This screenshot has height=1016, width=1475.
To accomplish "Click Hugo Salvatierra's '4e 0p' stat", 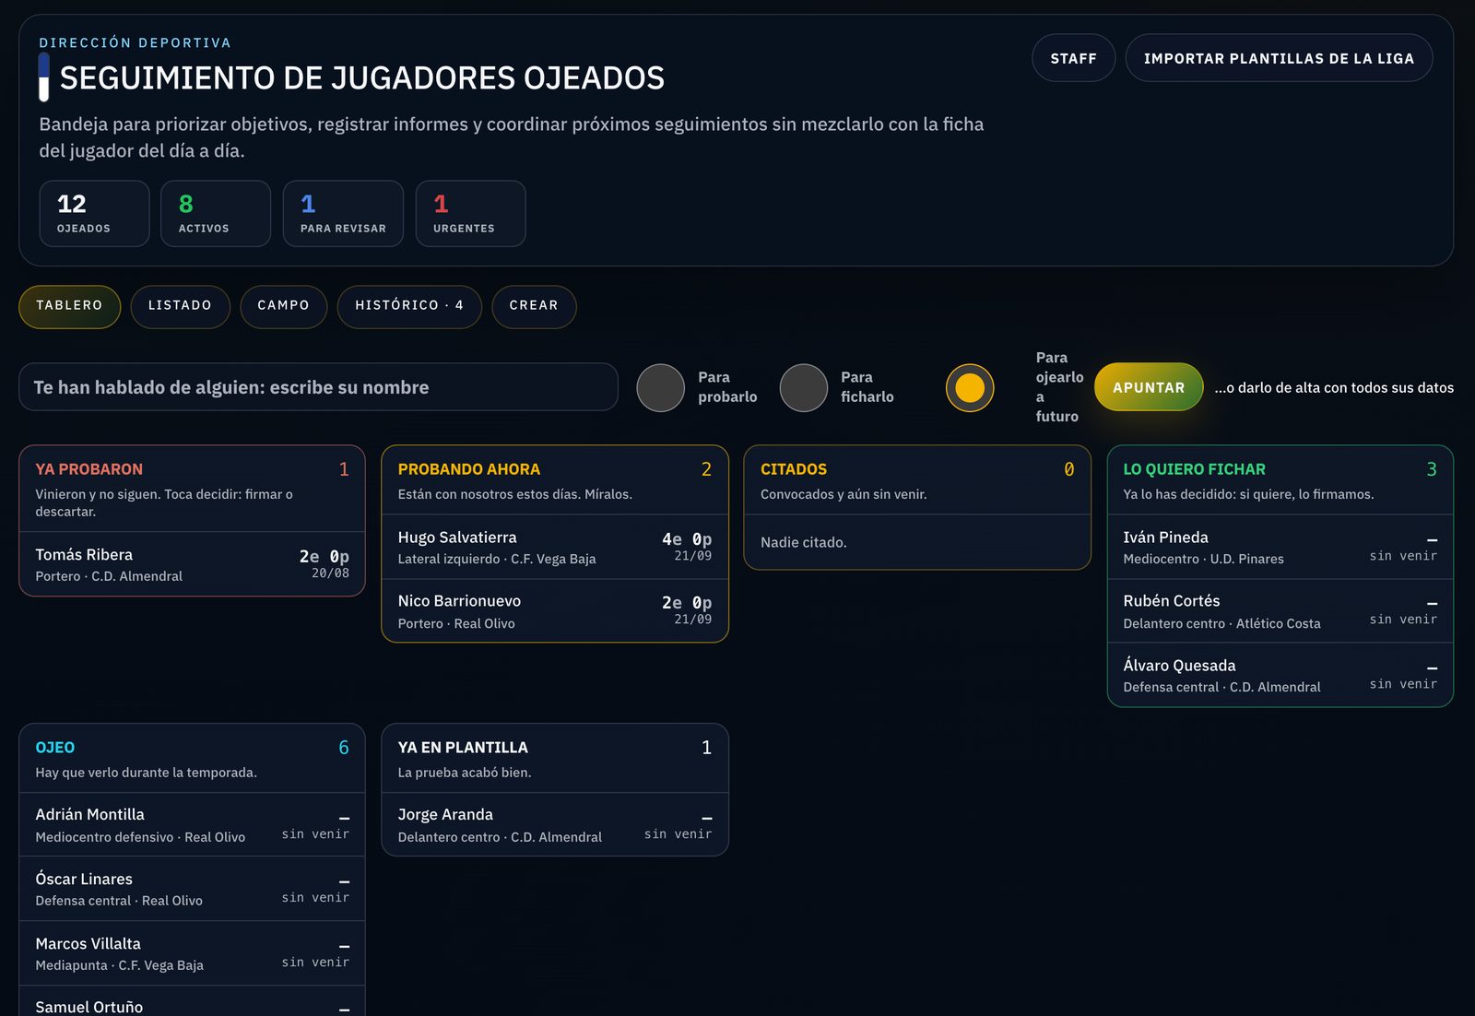I will pyautogui.click(x=687, y=539).
